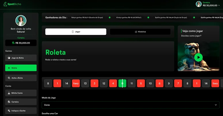Screen dimensions: 223x116
Task: Click the red 6 roulette tile
Action: tap(159, 83)
